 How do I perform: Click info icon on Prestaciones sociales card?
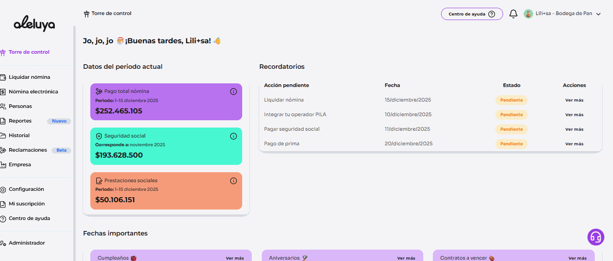pyautogui.click(x=234, y=181)
